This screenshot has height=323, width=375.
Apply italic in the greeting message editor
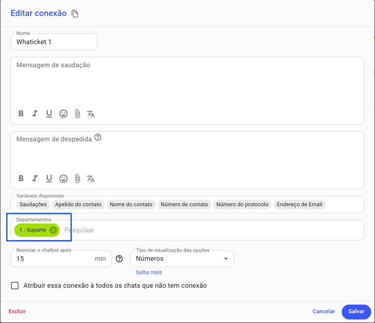tap(35, 113)
